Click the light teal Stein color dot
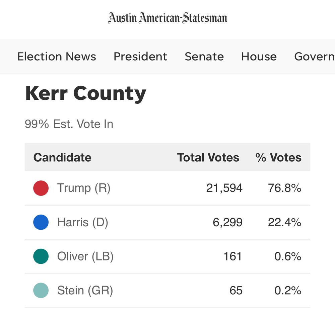The width and height of the screenshot is (335, 315). (x=41, y=291)
